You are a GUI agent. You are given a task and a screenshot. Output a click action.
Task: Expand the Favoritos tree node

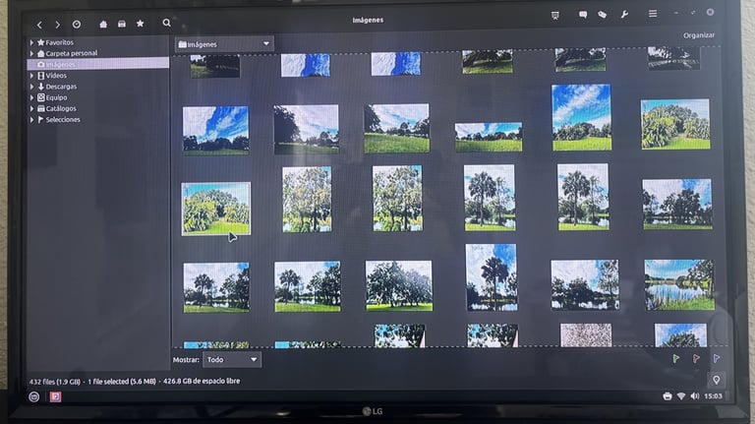coord(31,42)
